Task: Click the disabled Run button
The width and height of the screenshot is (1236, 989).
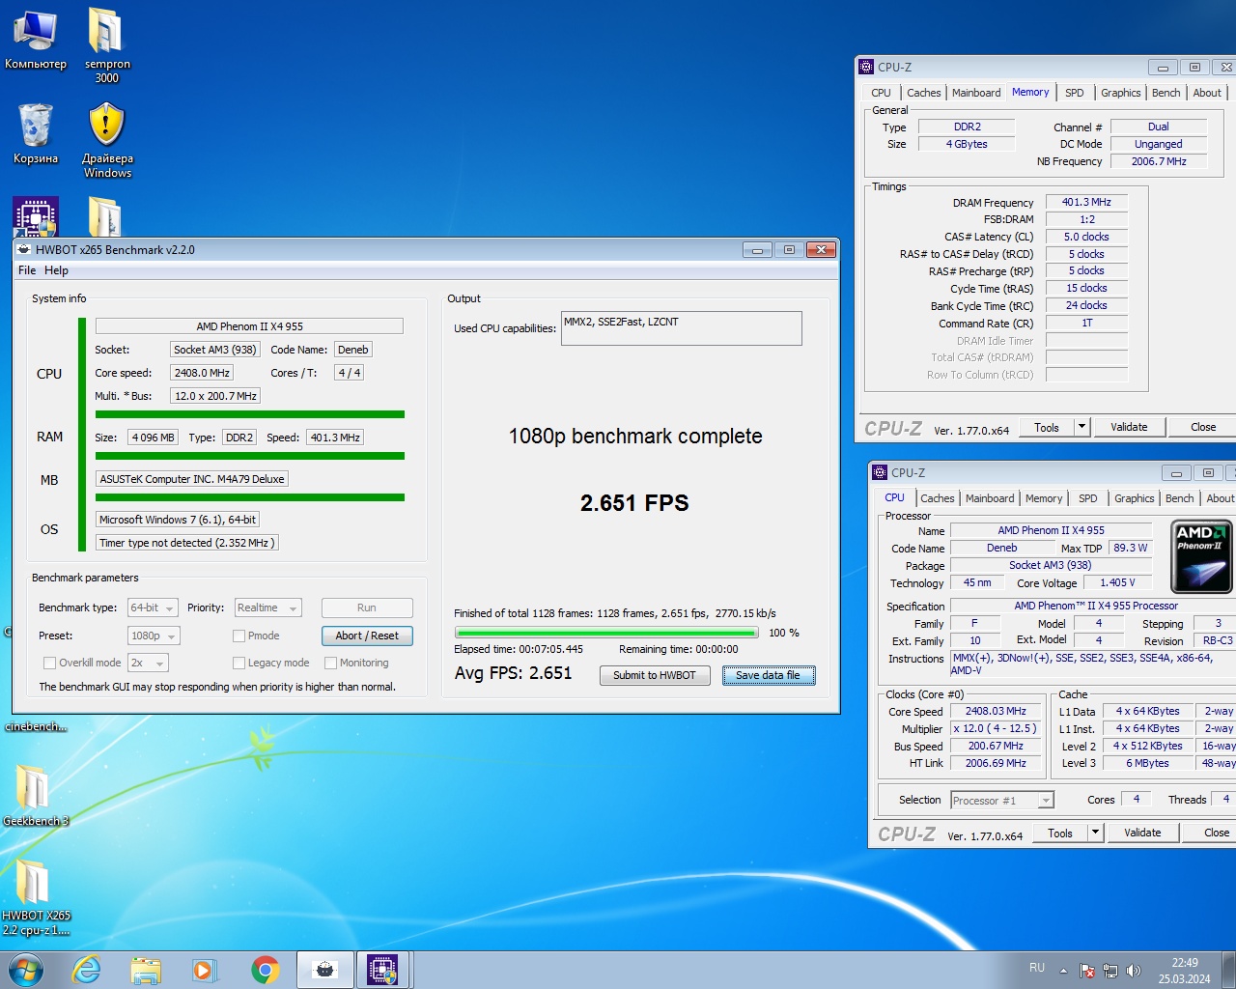Action: [x=367, y=608]
